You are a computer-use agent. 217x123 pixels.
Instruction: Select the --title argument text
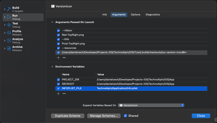click(65, 39)
